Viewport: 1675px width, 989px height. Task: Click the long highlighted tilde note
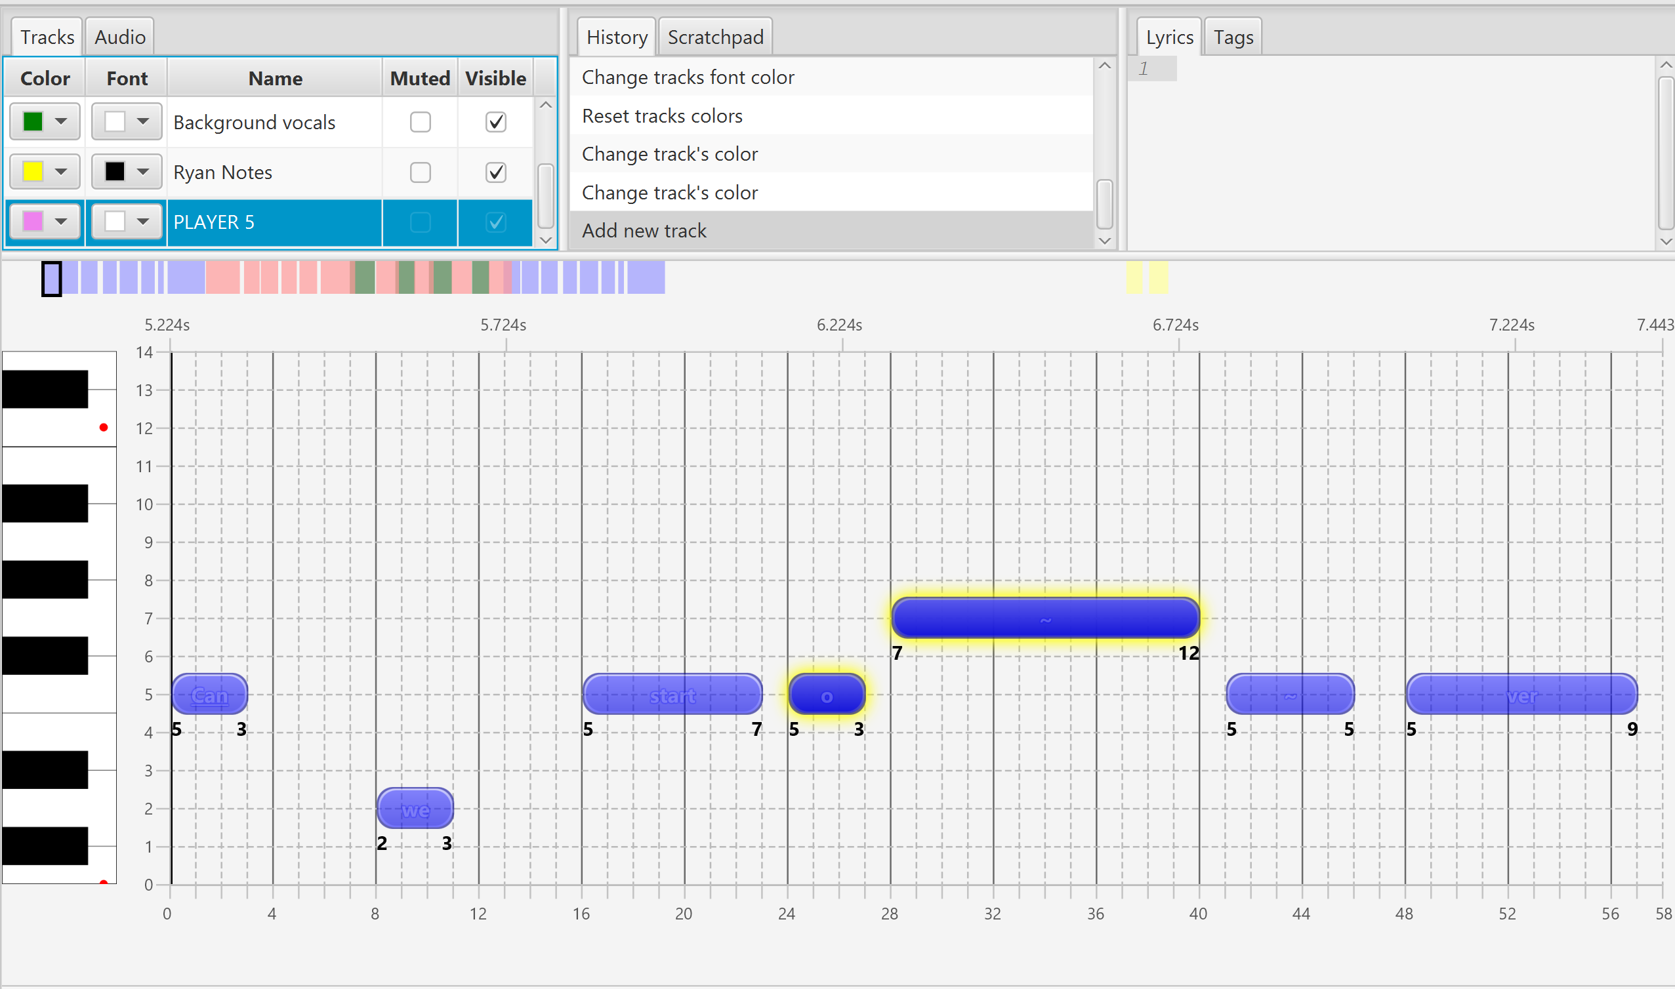pos(1044,618)
